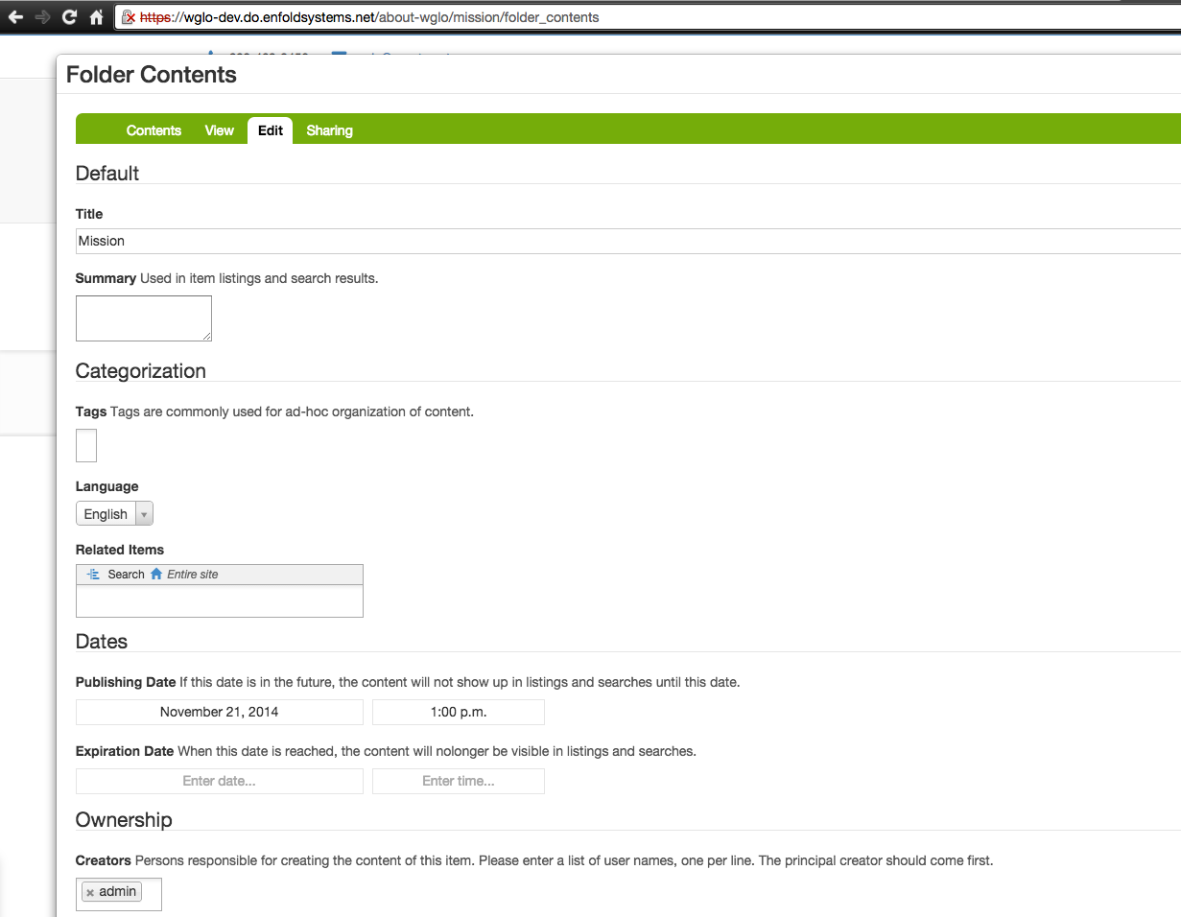The height and width of the screenshot is (917, 1181).
Task: Click Search in Related Items
Action: pyautogui.click(x=126, y=575)
